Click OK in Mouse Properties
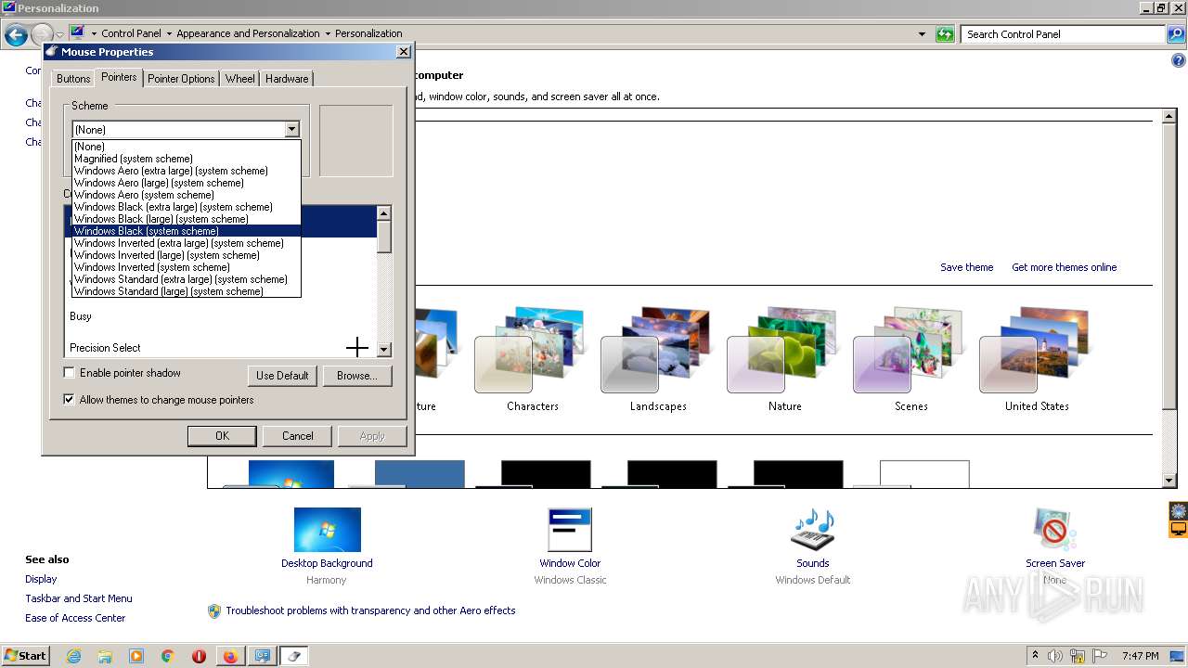Viewport: 1188px width, 668px height. pos(222,436)
